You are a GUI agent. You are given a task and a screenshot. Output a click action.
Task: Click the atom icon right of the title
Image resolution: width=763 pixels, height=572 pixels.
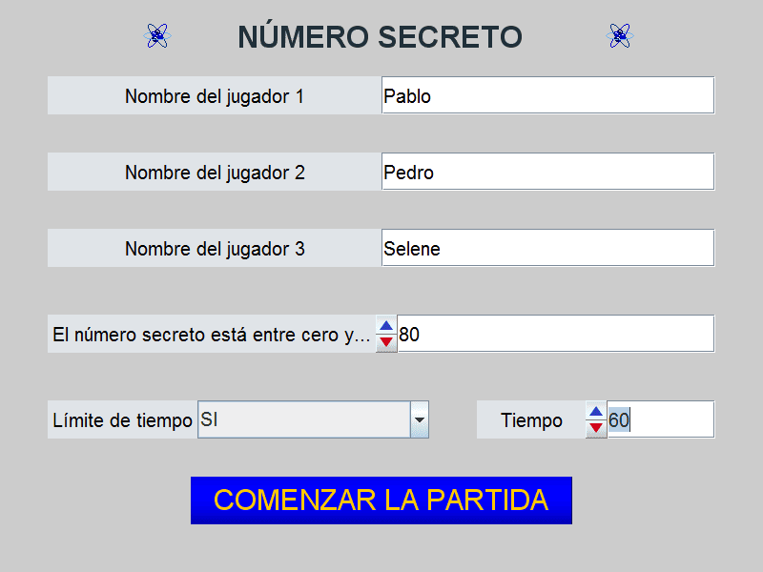point(620,36)
